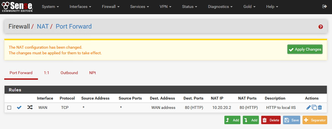Click the help question mark icon
332x129 pixels.
(x=321, y=27)
